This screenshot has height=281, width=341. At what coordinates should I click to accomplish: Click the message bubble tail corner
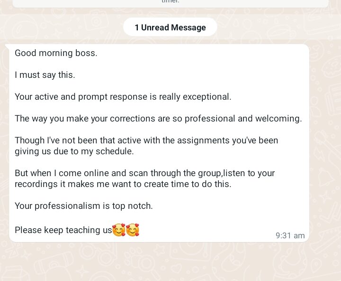pyautogui.click(x=7, y=46)
